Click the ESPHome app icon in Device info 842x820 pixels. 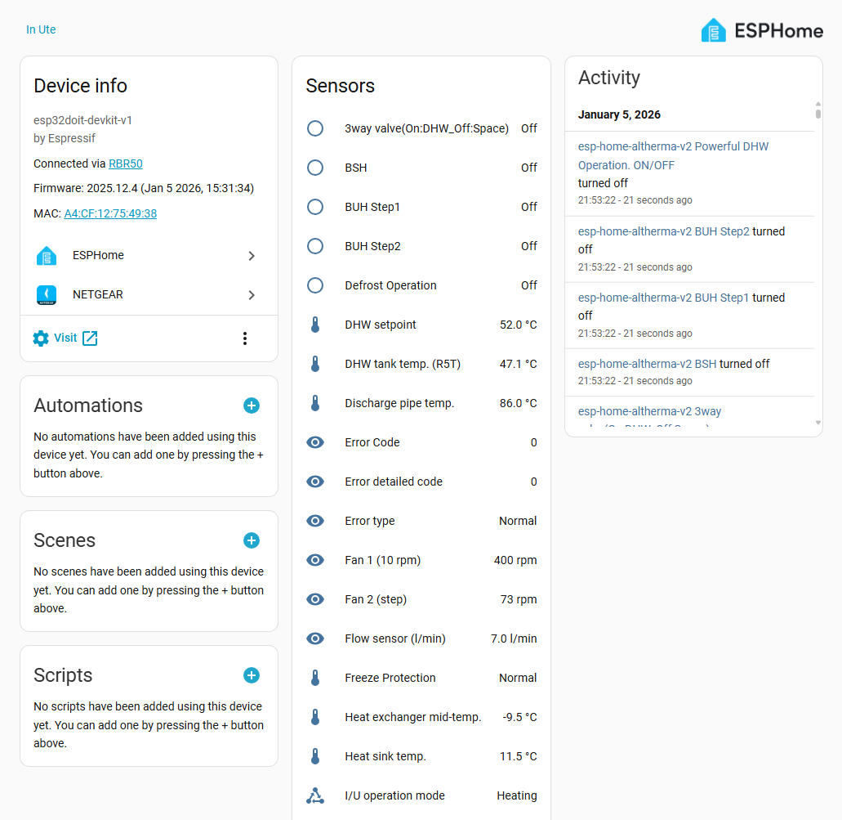click(47, 255)
